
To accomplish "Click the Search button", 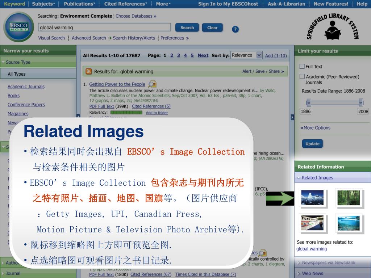I will [187, 28].
